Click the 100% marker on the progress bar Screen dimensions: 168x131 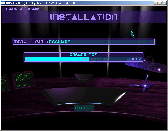click(x=137, y=59)
